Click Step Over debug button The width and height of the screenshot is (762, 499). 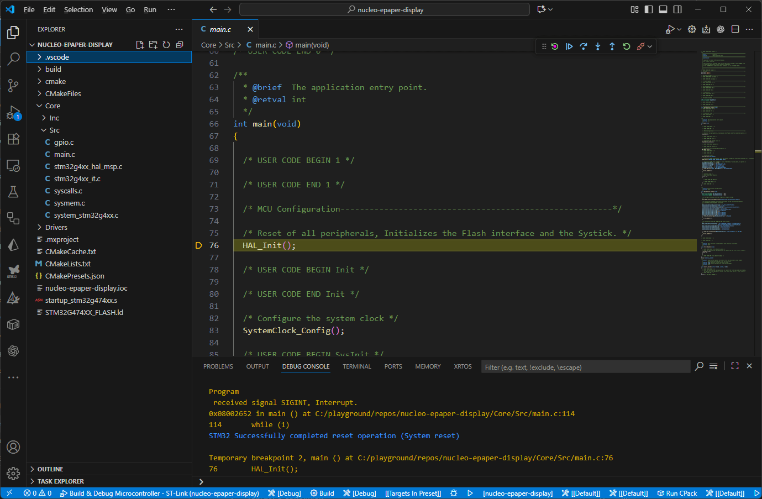click(584, 46)
